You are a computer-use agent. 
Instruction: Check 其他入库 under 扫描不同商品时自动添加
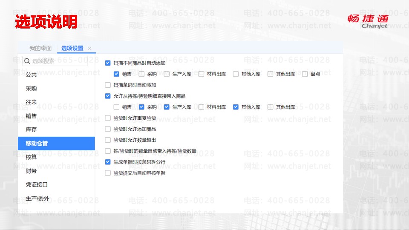(x=236, y=74)
